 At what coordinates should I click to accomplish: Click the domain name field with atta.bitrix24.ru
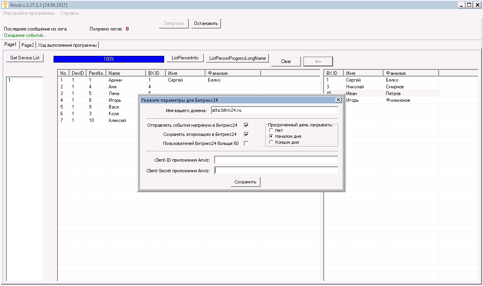click(x=274, y=110)
